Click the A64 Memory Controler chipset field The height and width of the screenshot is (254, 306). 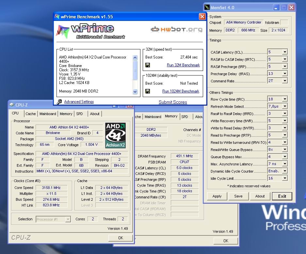244,22
